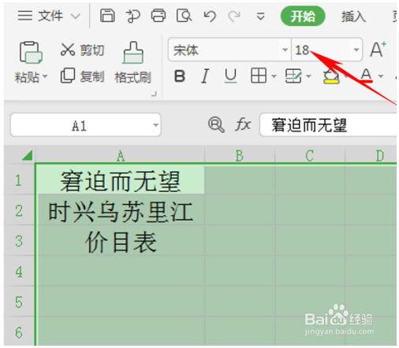Toggle Underline formatting

point(230,76)
